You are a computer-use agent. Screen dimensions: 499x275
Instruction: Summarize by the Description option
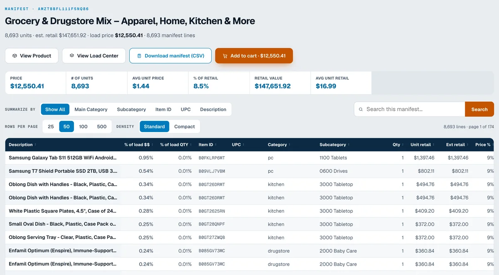point(213,109)
